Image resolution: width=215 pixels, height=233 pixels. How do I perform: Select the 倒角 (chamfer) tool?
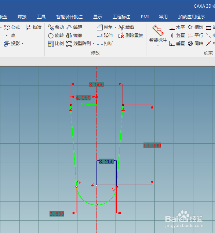[x=105, y=27]
